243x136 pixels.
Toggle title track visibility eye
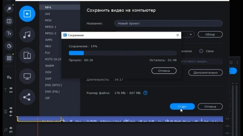11,88
